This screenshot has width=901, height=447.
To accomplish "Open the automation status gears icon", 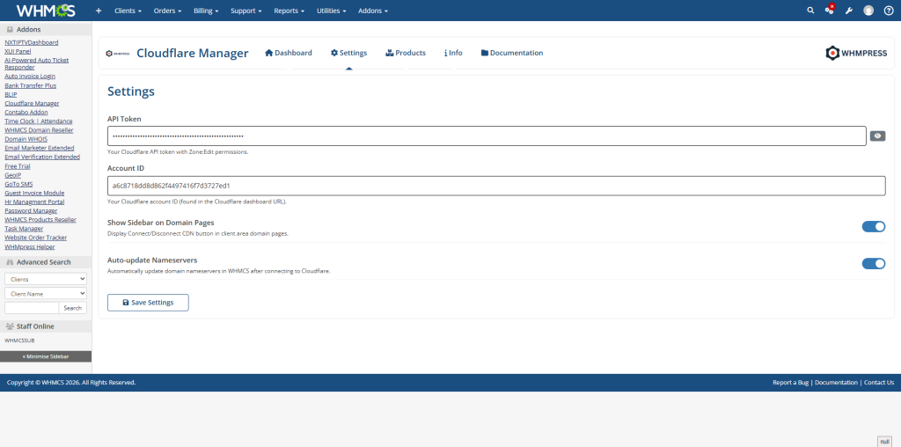I will coord(829,10).
